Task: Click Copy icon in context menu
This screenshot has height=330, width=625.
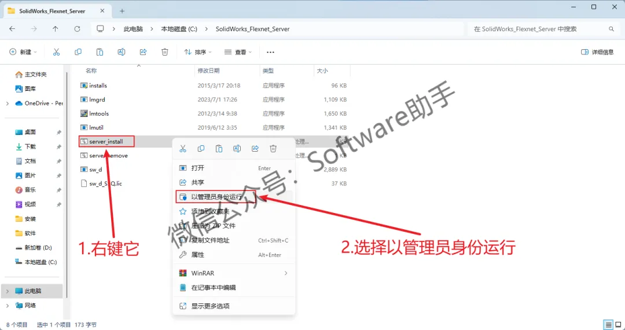Action: 201,149
